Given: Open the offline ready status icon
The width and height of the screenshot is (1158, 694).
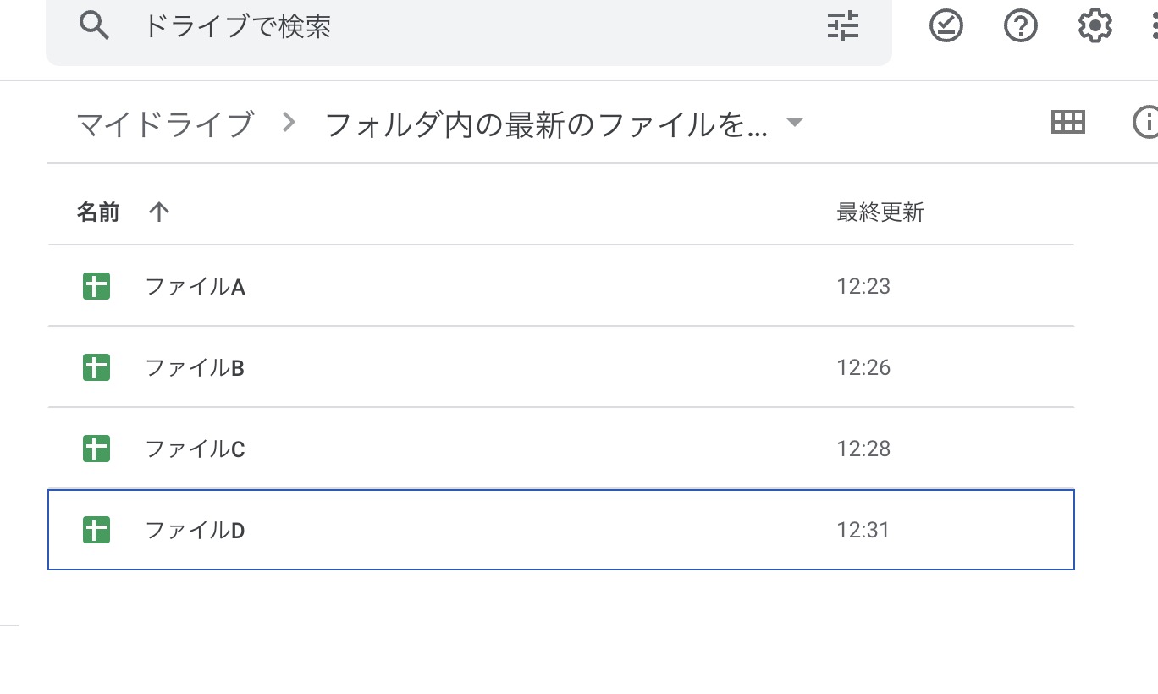Looking at the screenshot, I should [946, 26].
